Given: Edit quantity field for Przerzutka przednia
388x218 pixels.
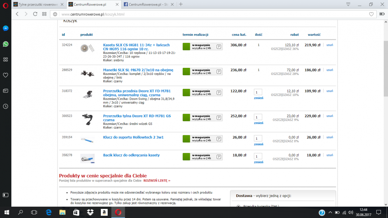Looking at the screenshot, I should (258, 92).
